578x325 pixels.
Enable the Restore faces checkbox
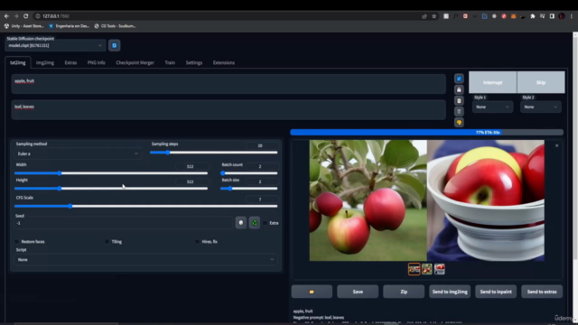16,242
